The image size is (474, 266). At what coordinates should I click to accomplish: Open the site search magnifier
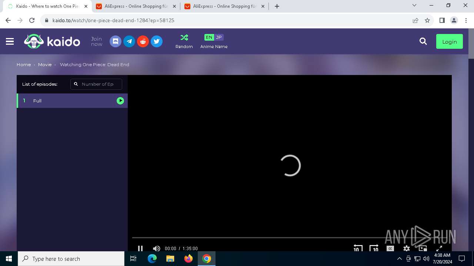point(423,41)
